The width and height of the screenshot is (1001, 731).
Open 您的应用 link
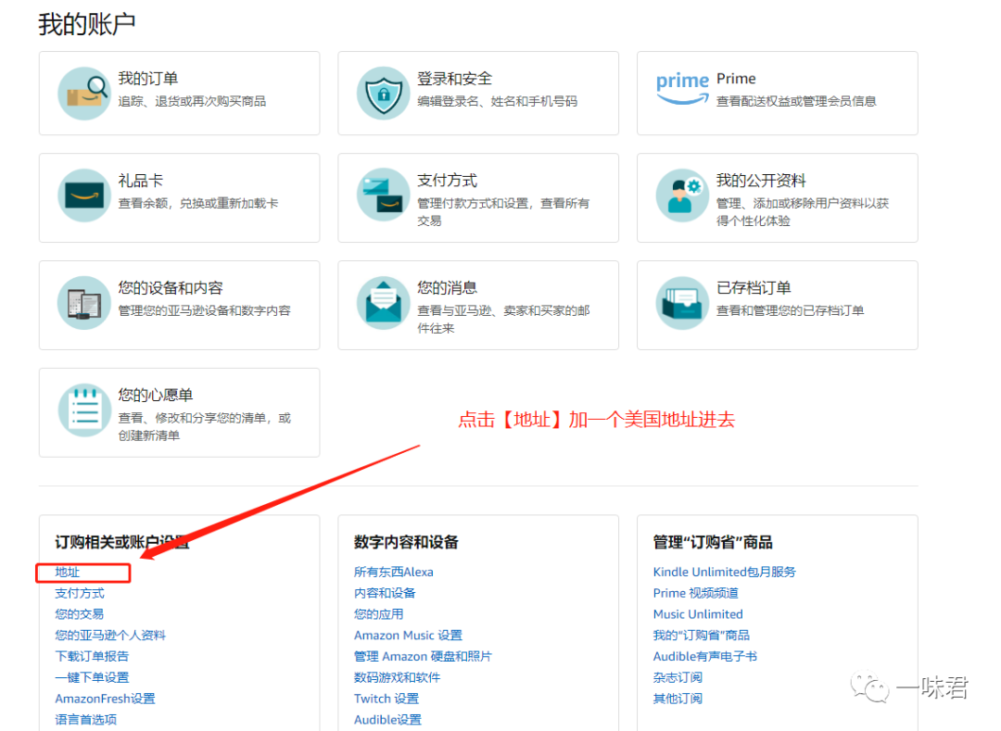tap(379, 614)
